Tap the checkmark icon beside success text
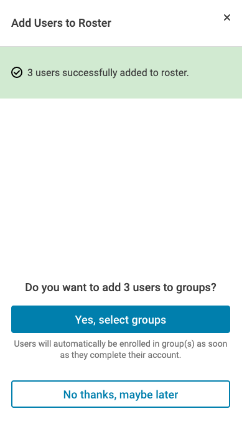Screen dimensions: 242x429 (x=17, y=73)
